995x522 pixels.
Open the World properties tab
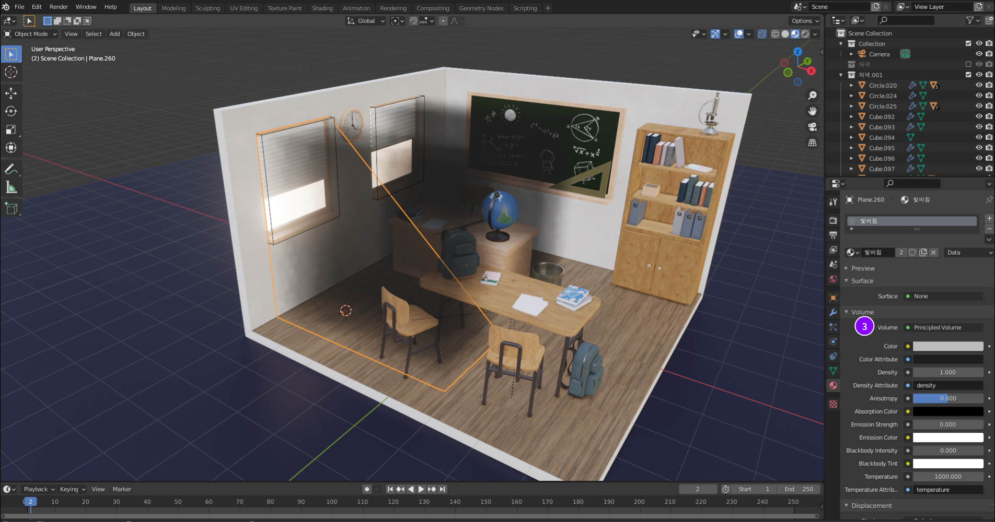833,279
